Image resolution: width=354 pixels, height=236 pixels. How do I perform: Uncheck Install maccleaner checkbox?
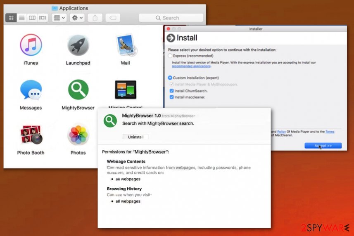click(171, 97)
